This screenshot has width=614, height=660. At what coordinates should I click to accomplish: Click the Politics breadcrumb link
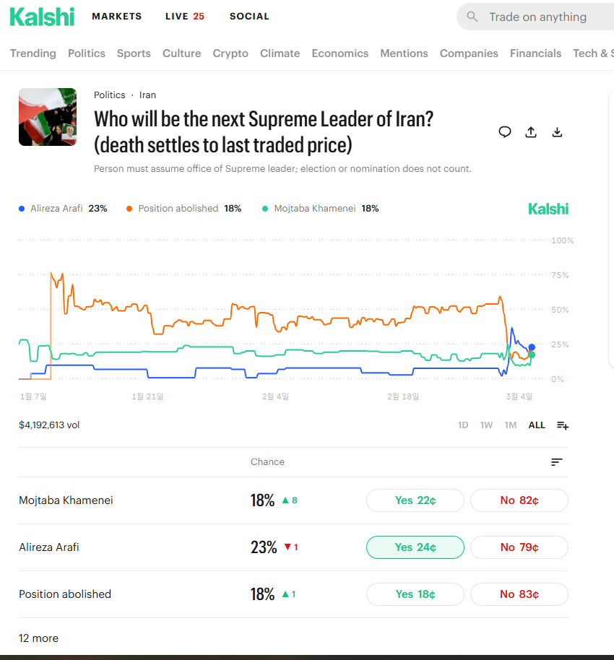point(110,95)
